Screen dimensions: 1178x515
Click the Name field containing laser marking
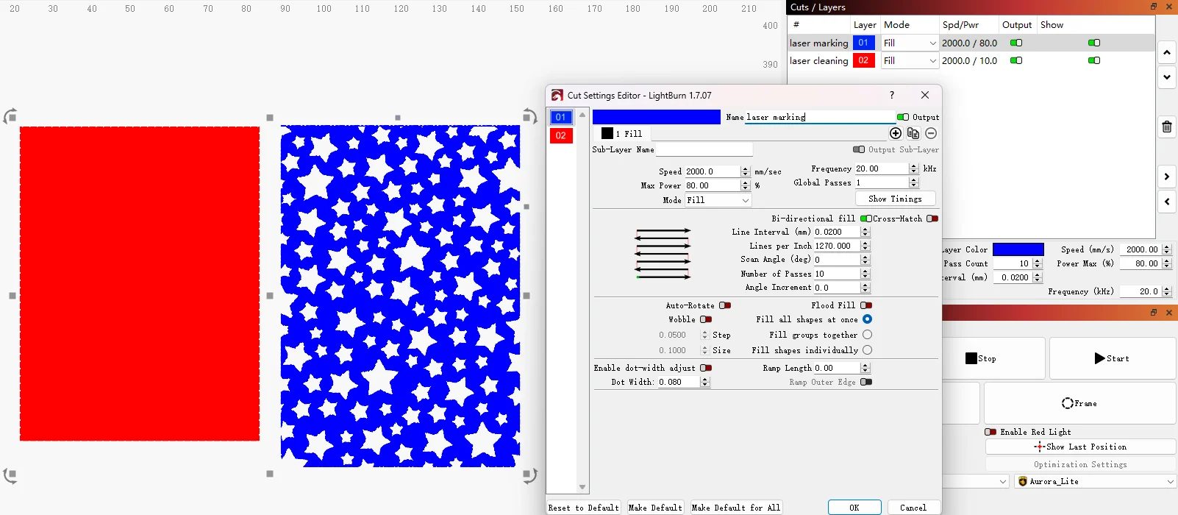(820, 117)
